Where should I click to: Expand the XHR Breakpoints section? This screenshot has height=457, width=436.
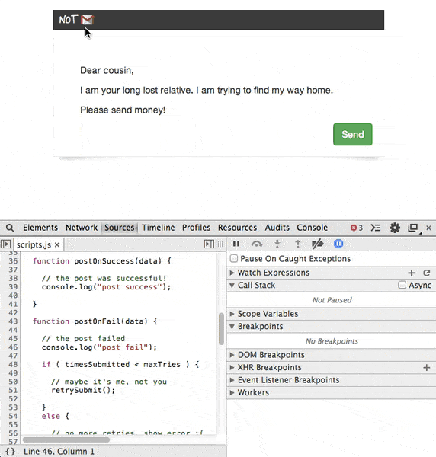pos(232,368)
